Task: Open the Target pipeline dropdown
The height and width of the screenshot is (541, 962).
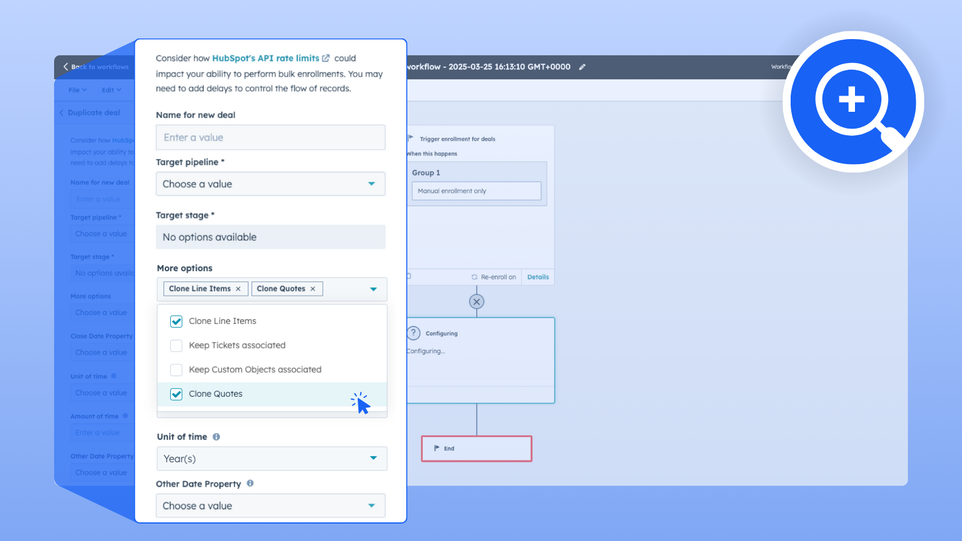Action: pos(271,184)
